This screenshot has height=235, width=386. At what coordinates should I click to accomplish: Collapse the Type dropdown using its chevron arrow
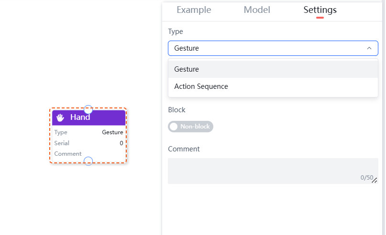(369, 48)
